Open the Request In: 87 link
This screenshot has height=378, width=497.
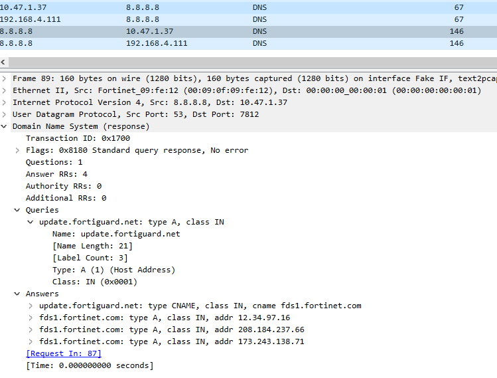point(64,353)
